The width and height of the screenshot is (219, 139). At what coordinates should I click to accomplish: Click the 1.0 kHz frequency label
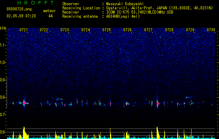3,63
